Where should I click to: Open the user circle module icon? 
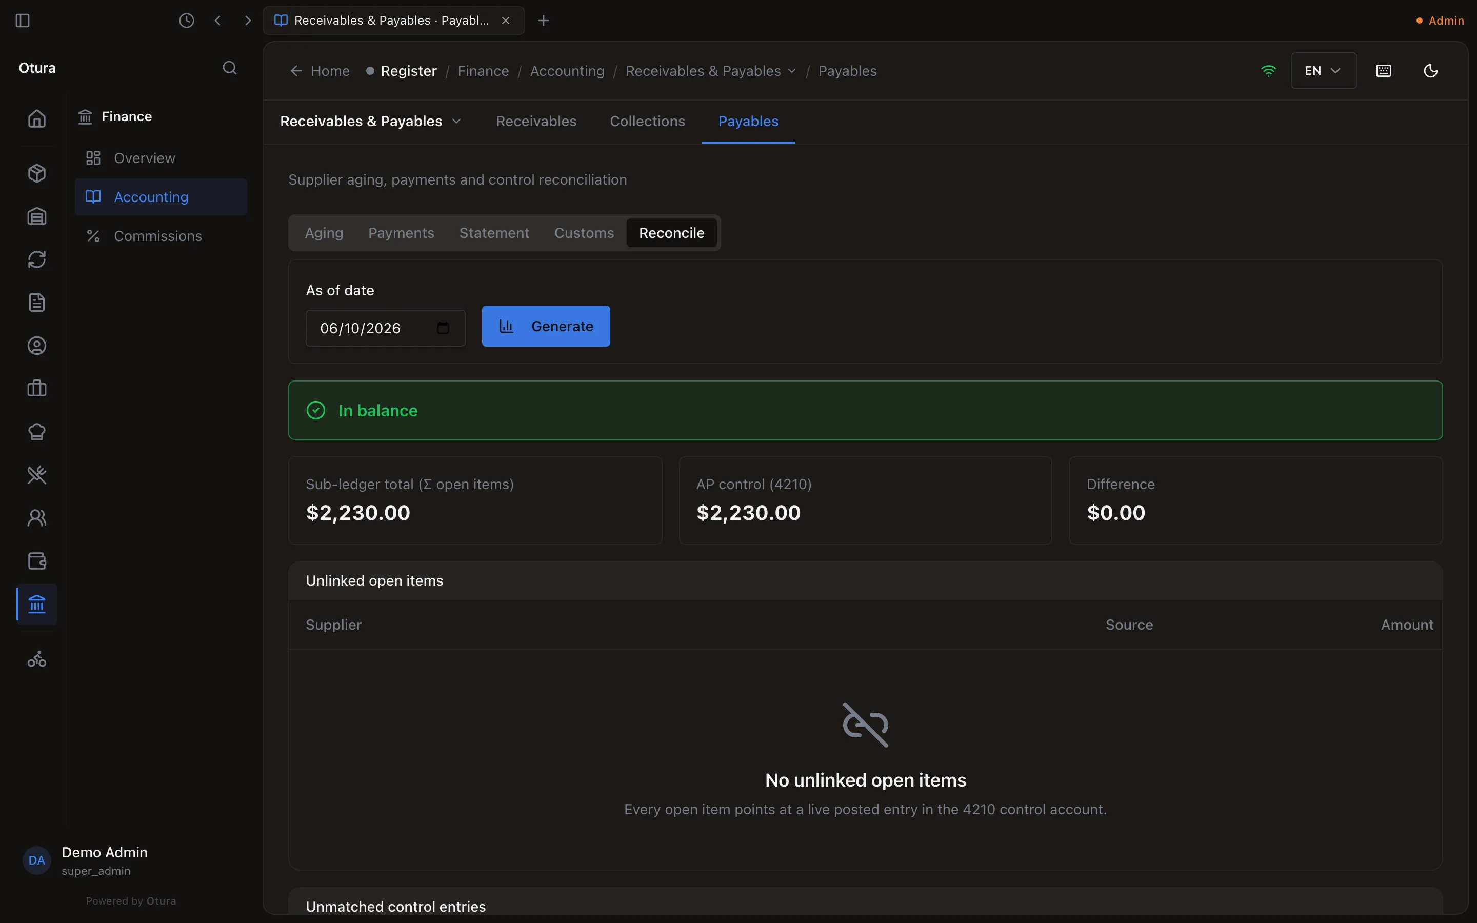coord(36,346)
